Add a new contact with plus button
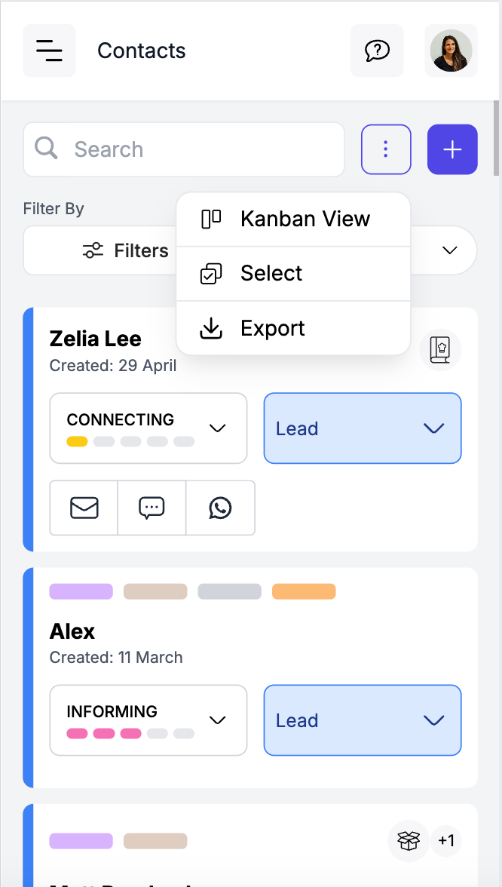This screenshot has height=887, width=502. [453, 149]
